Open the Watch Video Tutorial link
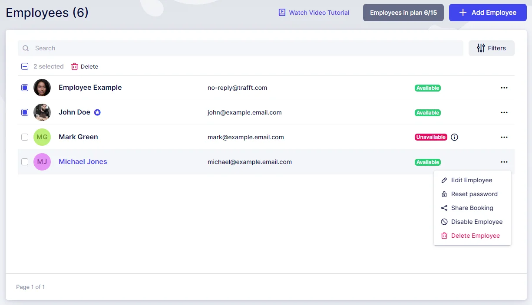The height and width of the screenshot is (305, 532). pos(314,13)
